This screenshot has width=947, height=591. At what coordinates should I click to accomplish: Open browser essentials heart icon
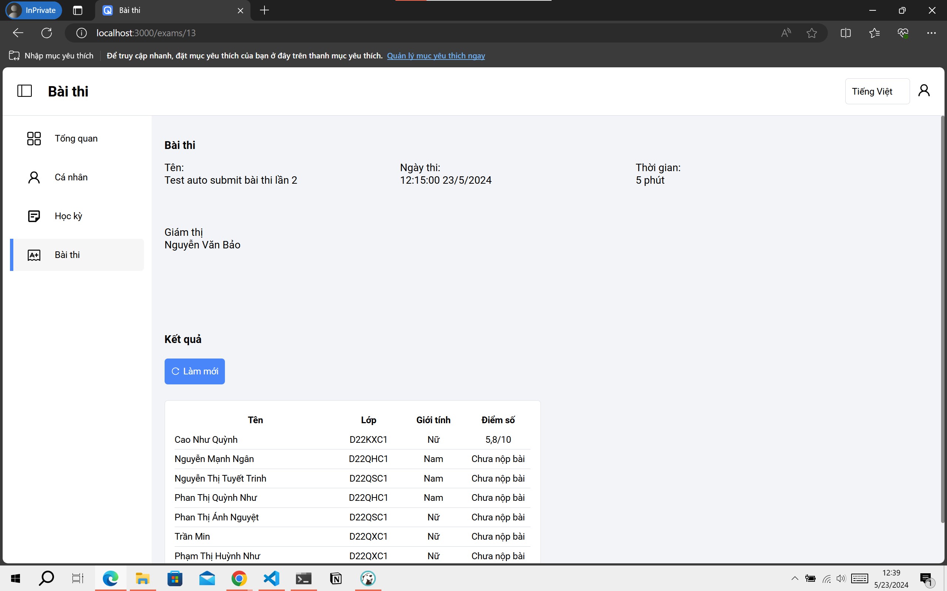(x=903, y=33)
